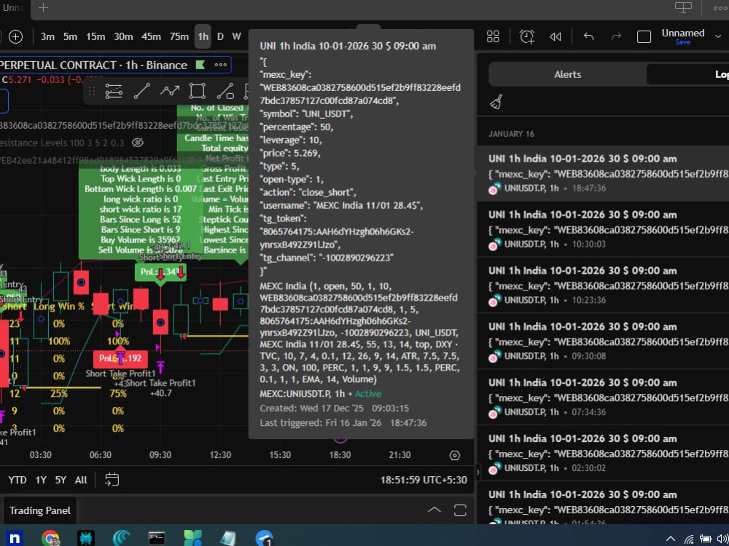Click the Unnamed layout name

pyautogui.click(x=683, y=33)
